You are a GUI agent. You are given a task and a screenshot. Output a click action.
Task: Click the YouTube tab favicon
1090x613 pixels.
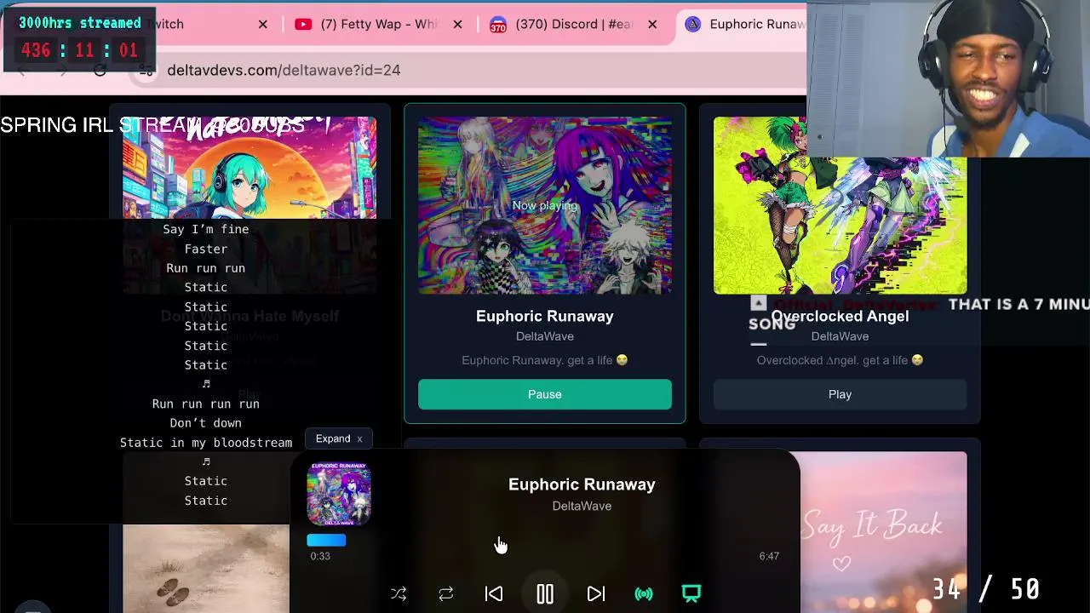tap(303, 24)
